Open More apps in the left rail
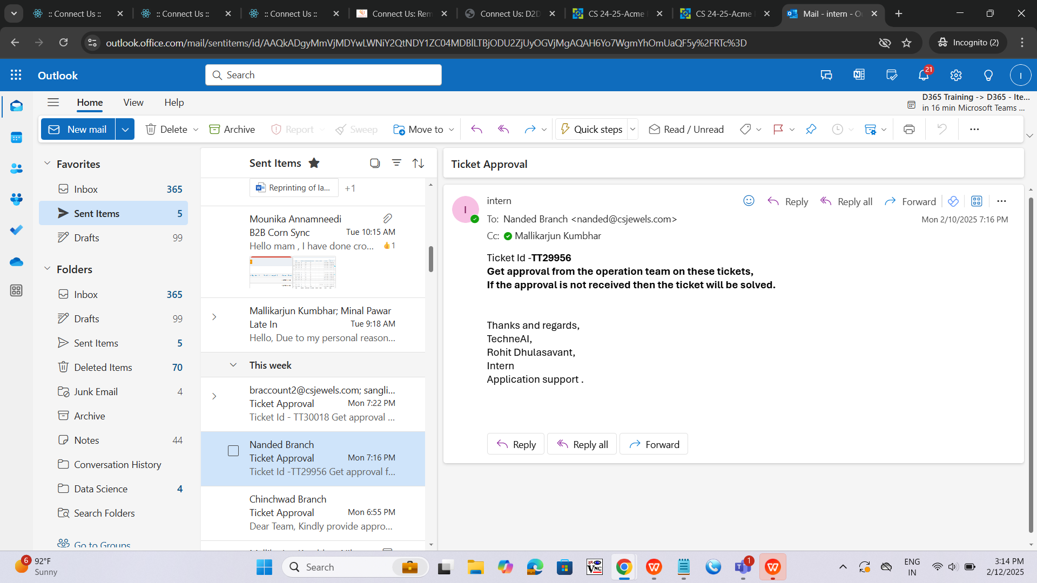This screenshot has height=583, width=1037. tap(16, 290)
